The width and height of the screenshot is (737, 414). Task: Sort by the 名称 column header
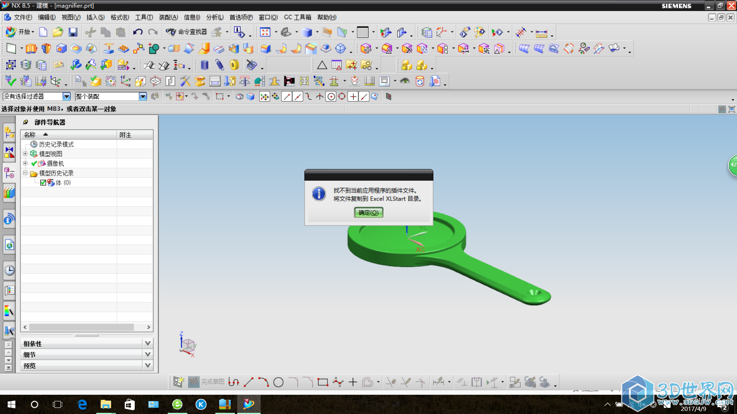[68, 135]
